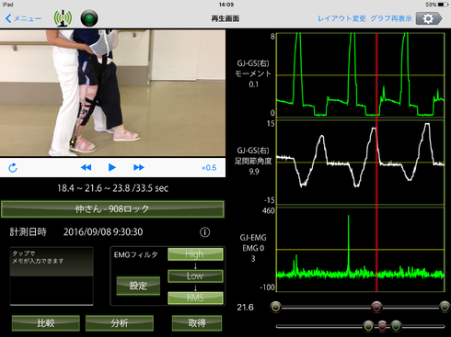The width and height of the screenshot is (451, 337).
Task: Tap the memo input area
Action: point(52,276)
